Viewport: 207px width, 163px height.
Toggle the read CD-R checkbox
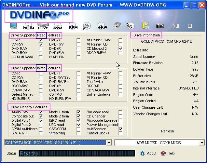[41, 40]
